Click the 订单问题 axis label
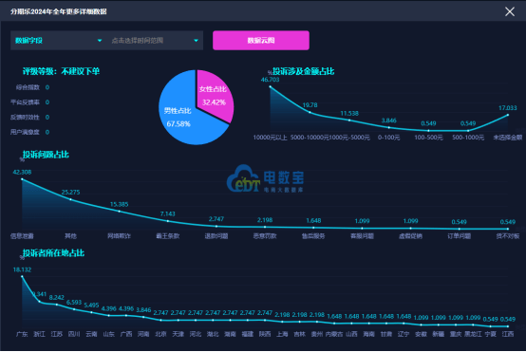The image size is (526, 352). 460,236
